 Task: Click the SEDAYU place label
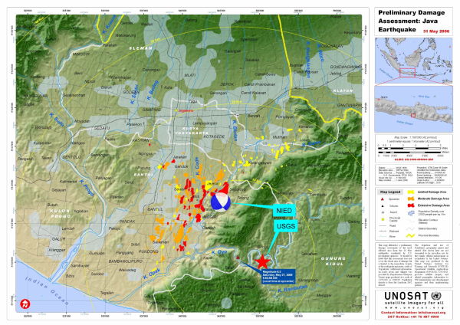(102, 128)
